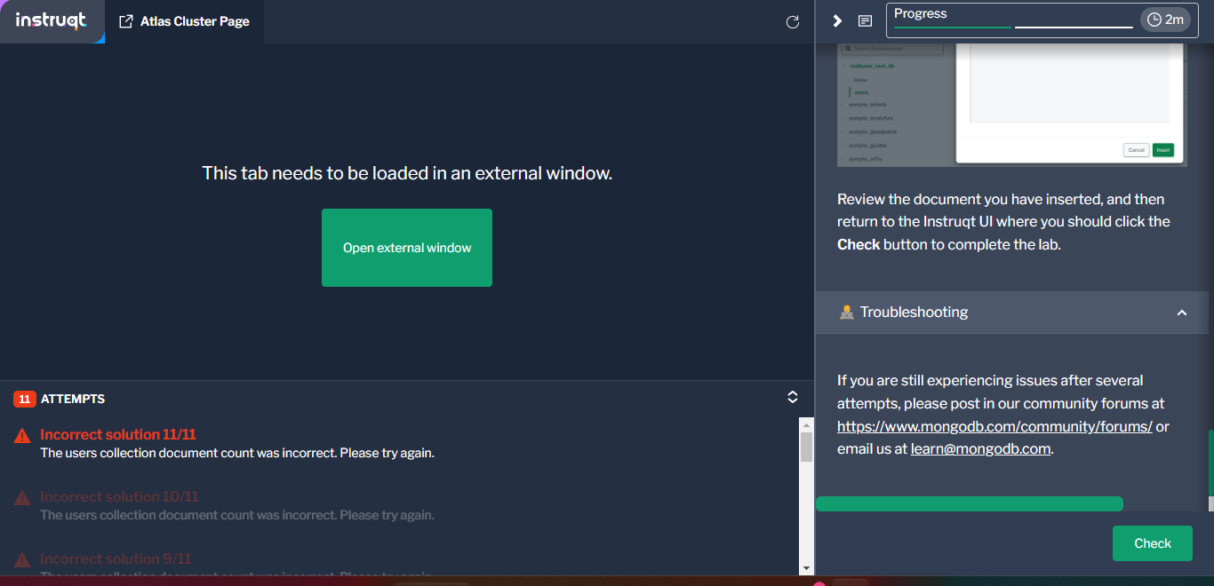Click the external link icon beside Atlas Cluster Page
This screenshot has width=1214, height=586.
125,21
